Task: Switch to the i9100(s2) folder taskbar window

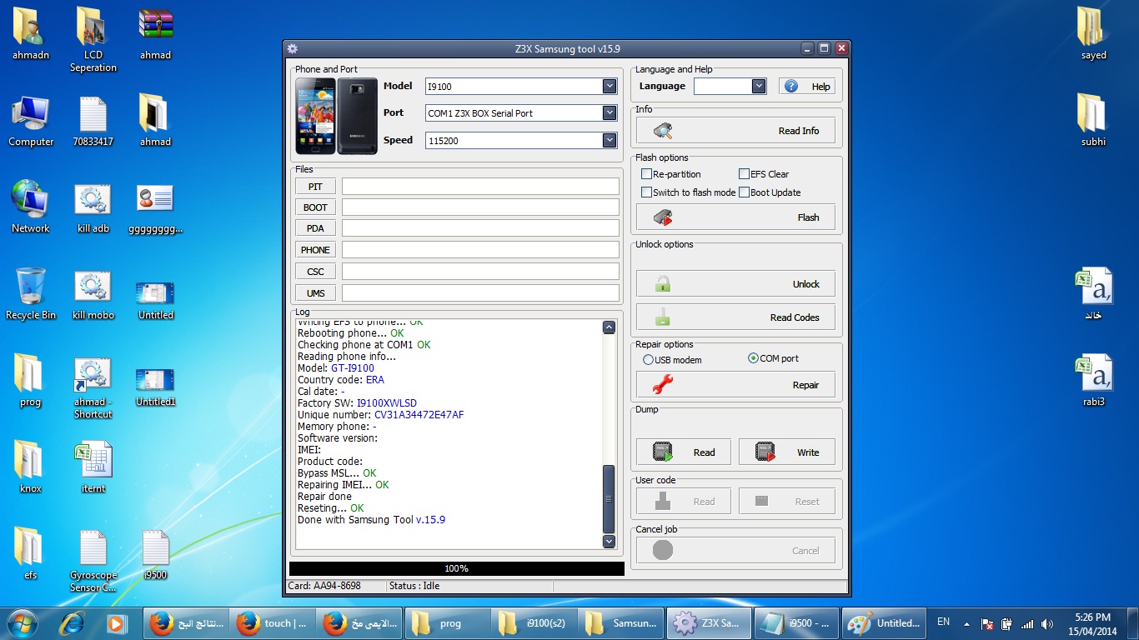Action: click(x=533, y=622)
